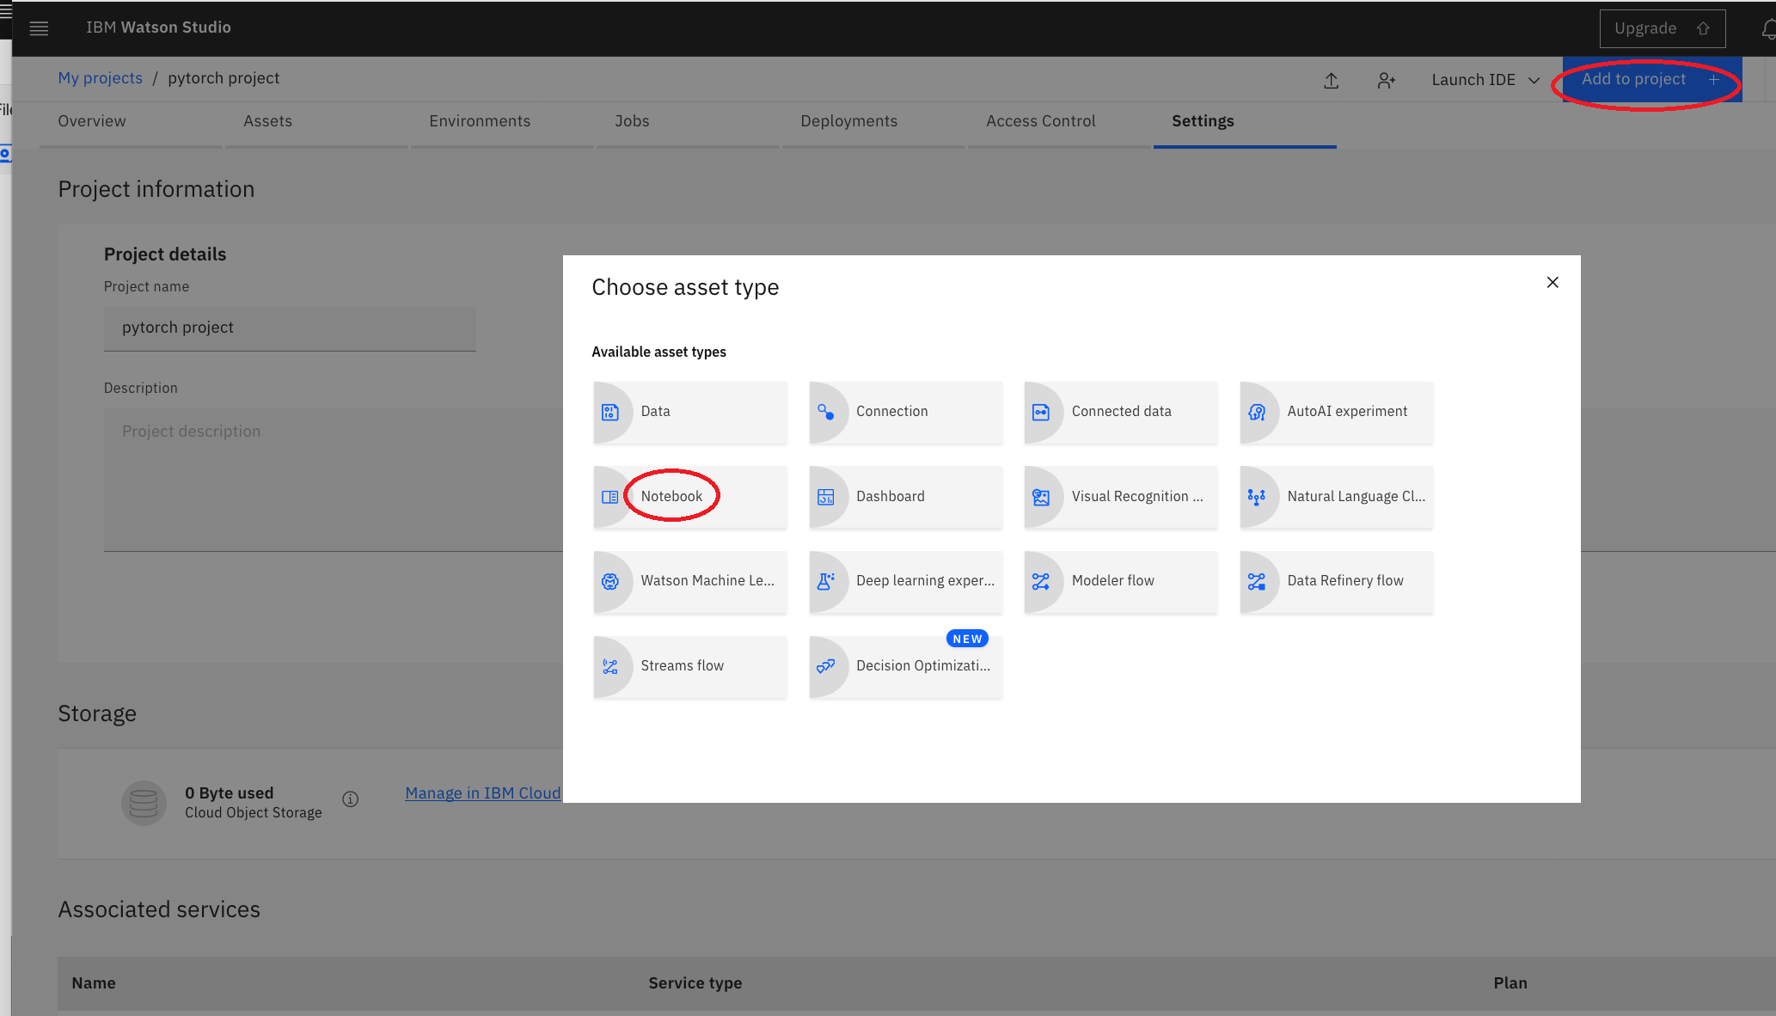Open Manage in IBM Cloud link
The image size is (1776, 1016).
click(482, 793)
